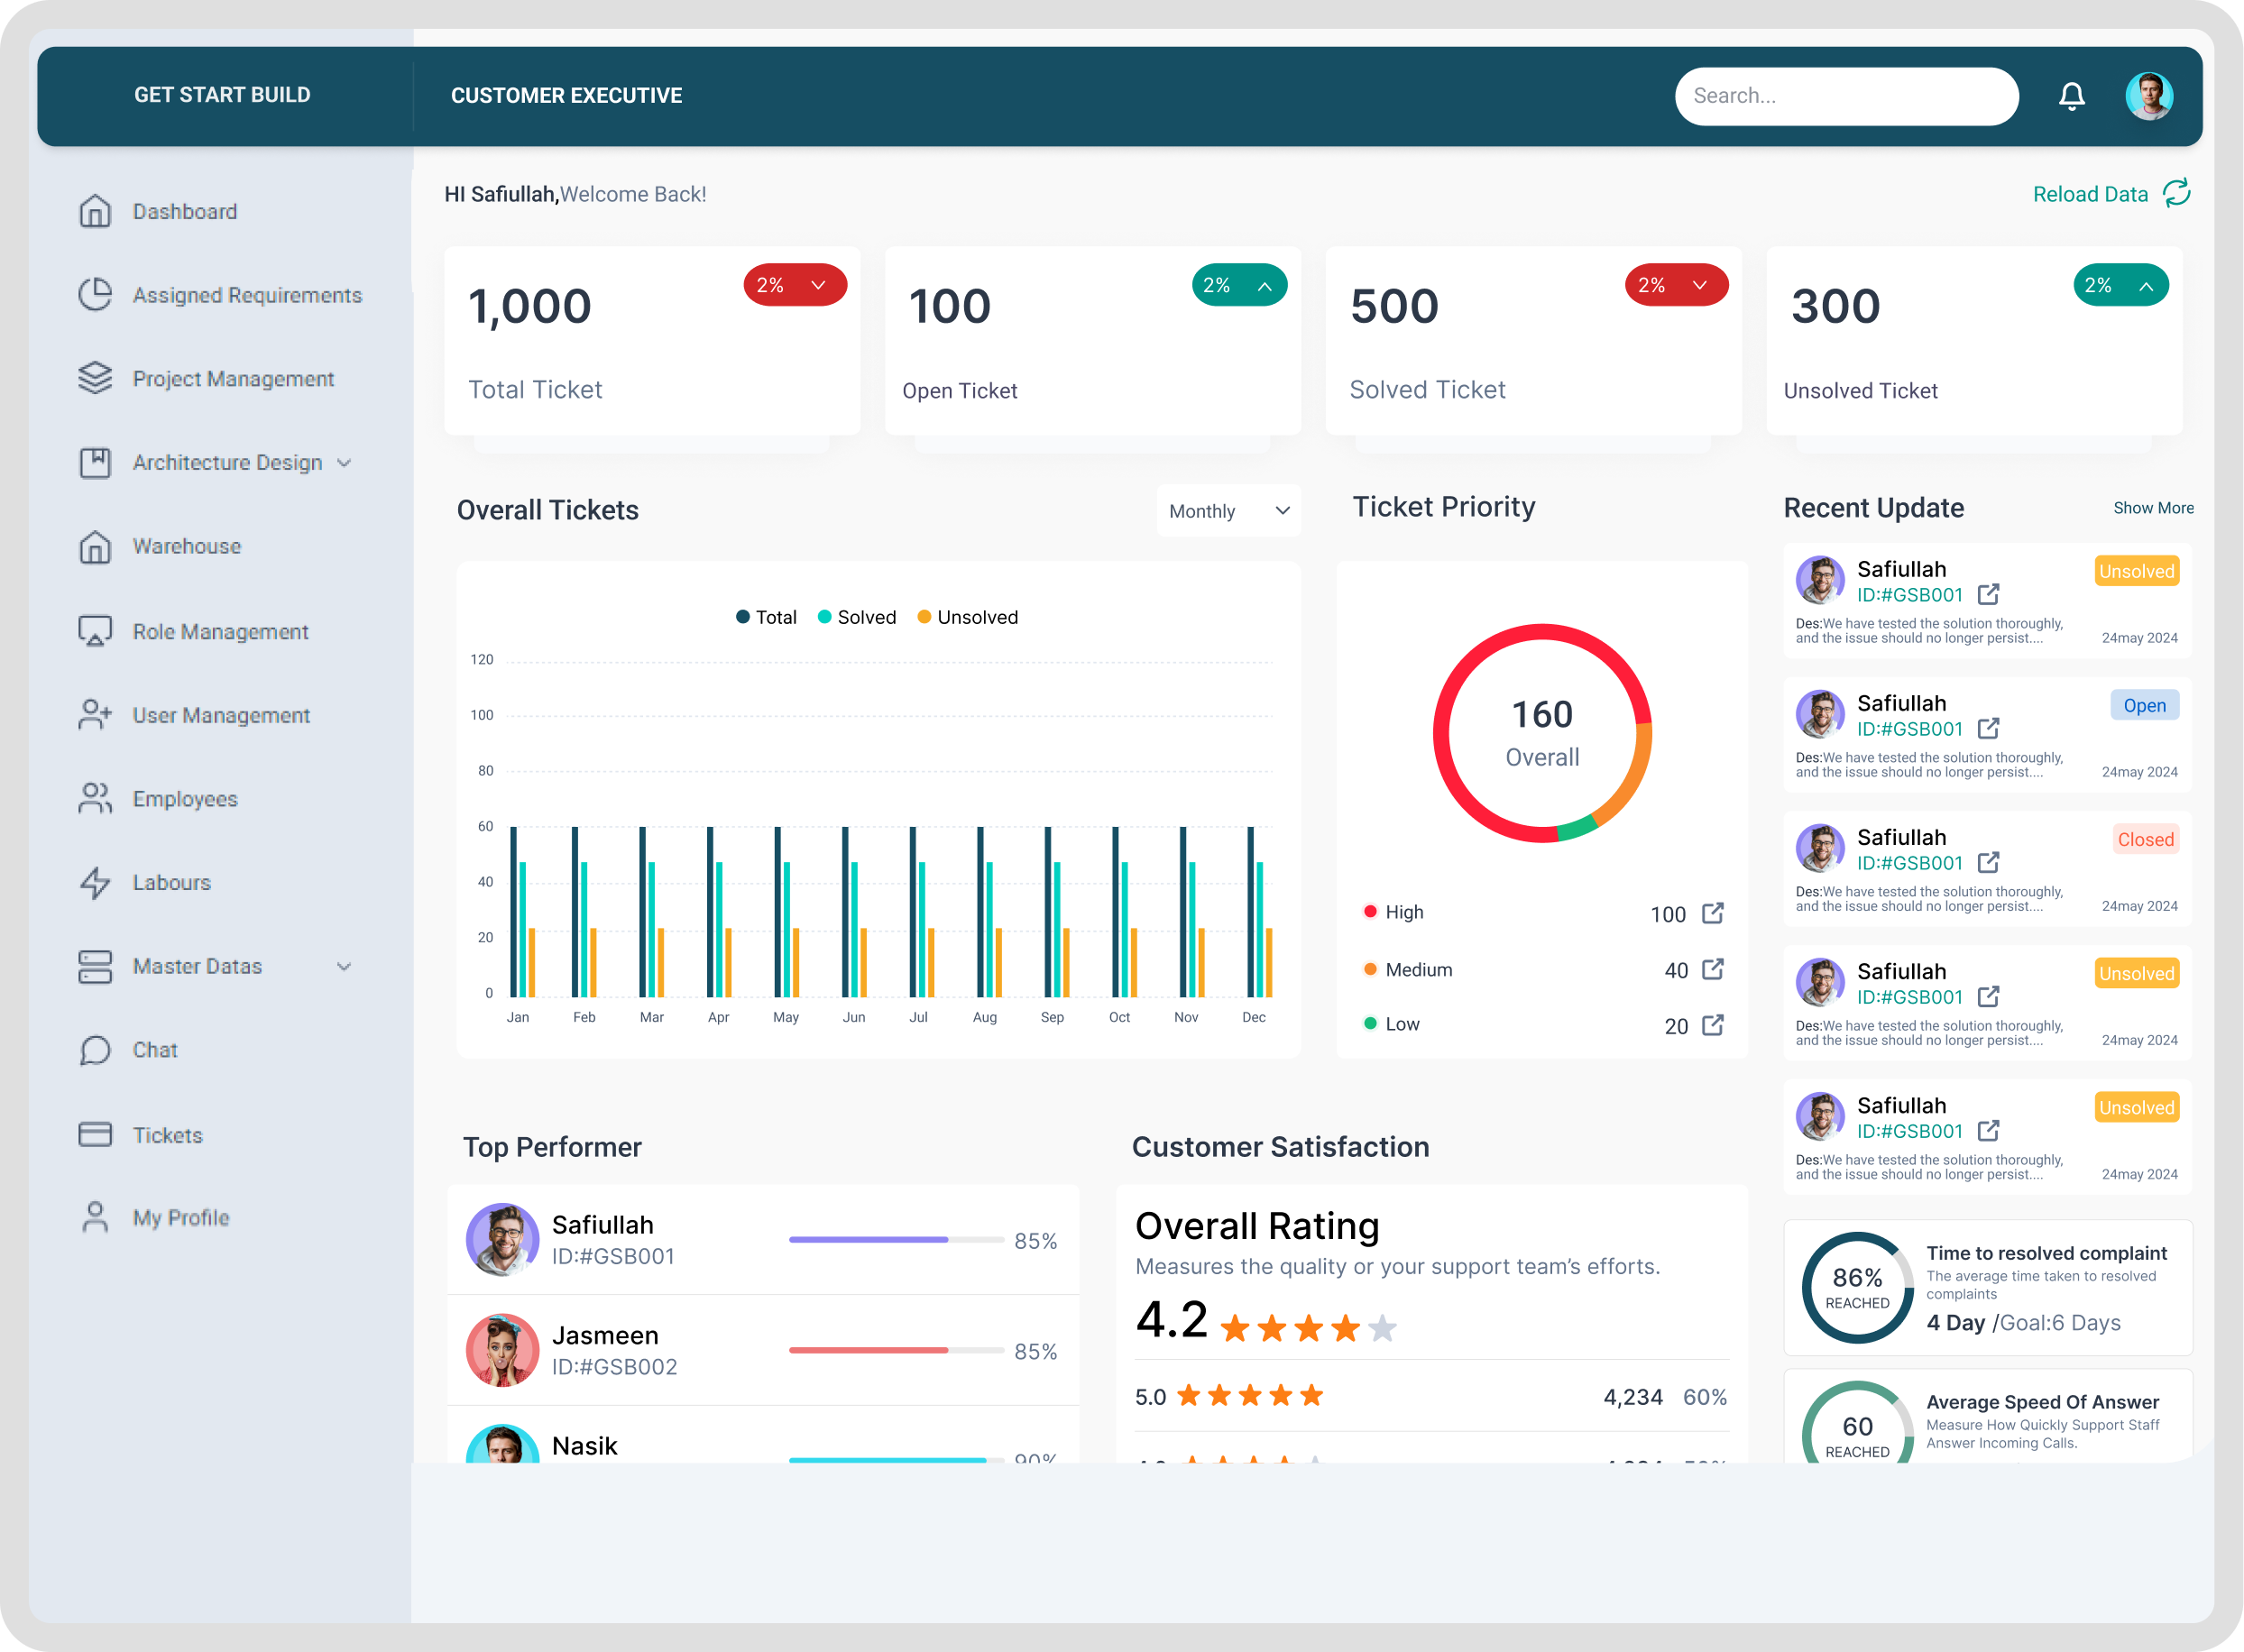
Task: Click the Labours lightning bolt icon
Action: click(x=95, y=882)
